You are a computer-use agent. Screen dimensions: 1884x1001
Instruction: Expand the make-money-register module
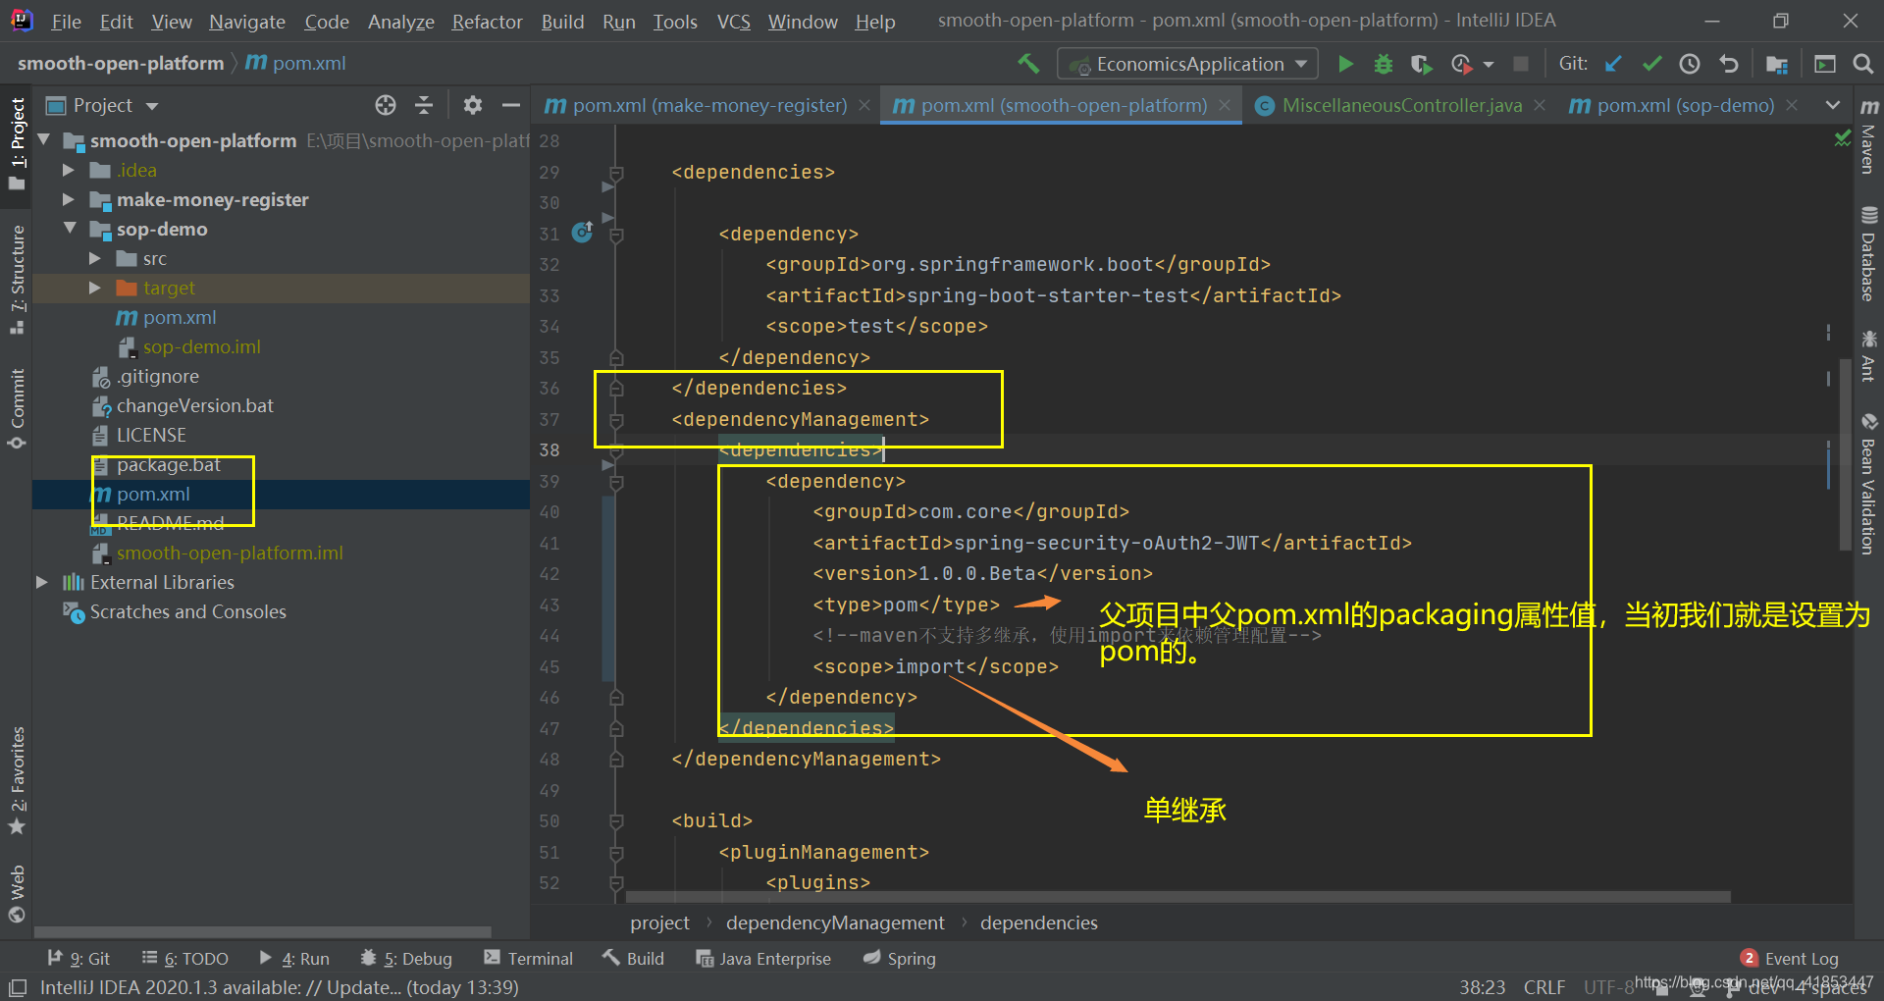(69, 199)
